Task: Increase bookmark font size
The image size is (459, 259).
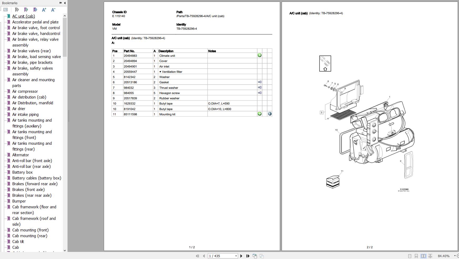Action: click(x=44, y=10)
